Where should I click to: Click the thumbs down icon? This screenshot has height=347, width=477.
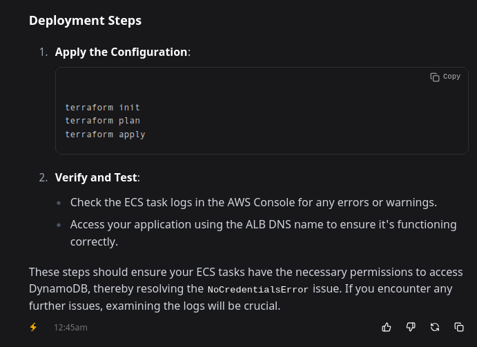[411, 327]
